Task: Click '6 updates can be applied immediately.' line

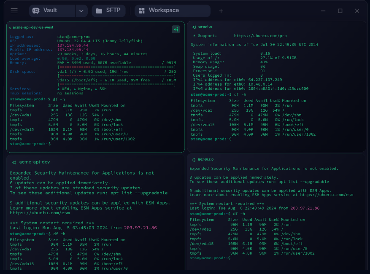Action: click(60, 183)
